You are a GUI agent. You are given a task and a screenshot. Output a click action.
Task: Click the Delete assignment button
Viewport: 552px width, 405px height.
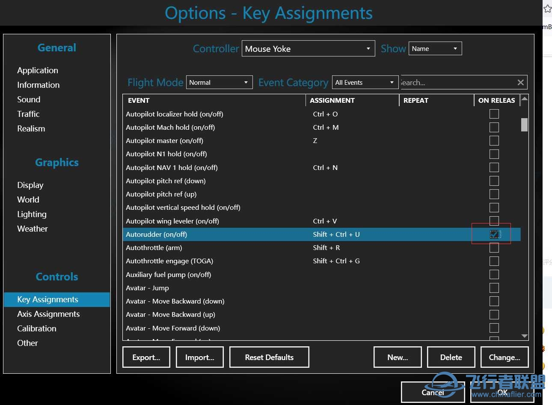tap(451, 357)
